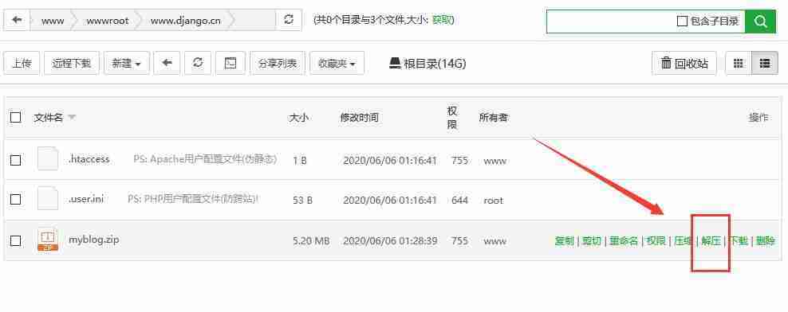Image resolution: width=788 pixels, height=312 pixels.
Task: Toggle the 包含子目录 checkbox
Action: [682, 21]
